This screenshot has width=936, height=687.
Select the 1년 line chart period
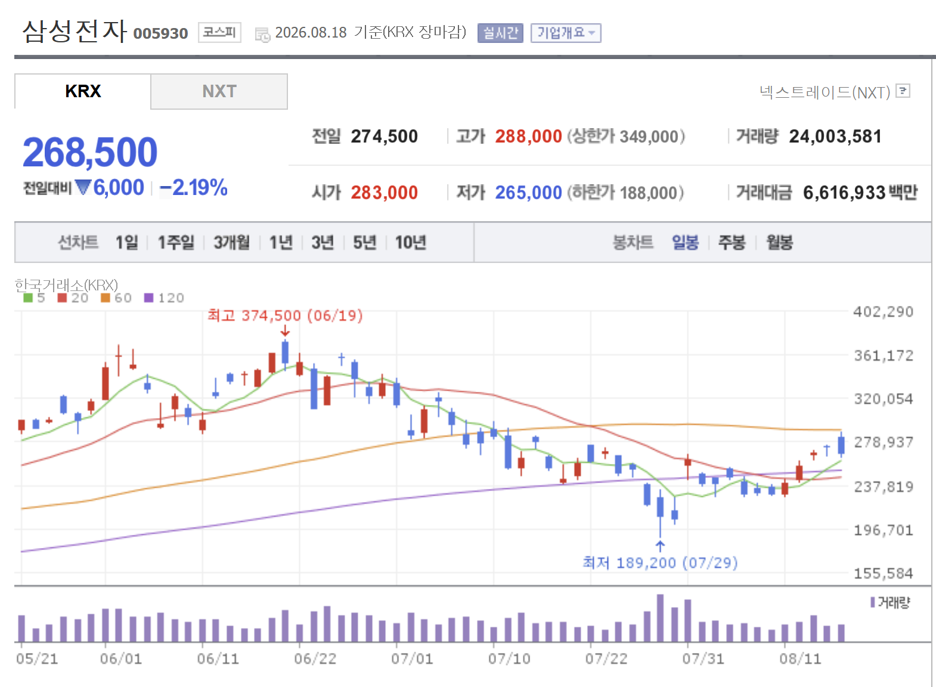[x=281, y=242]
